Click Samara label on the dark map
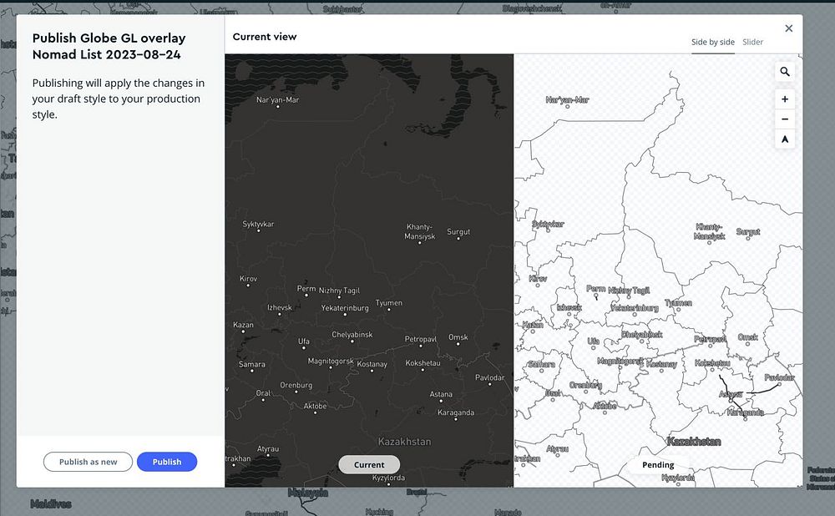The image size is (835, 516). 252,364
